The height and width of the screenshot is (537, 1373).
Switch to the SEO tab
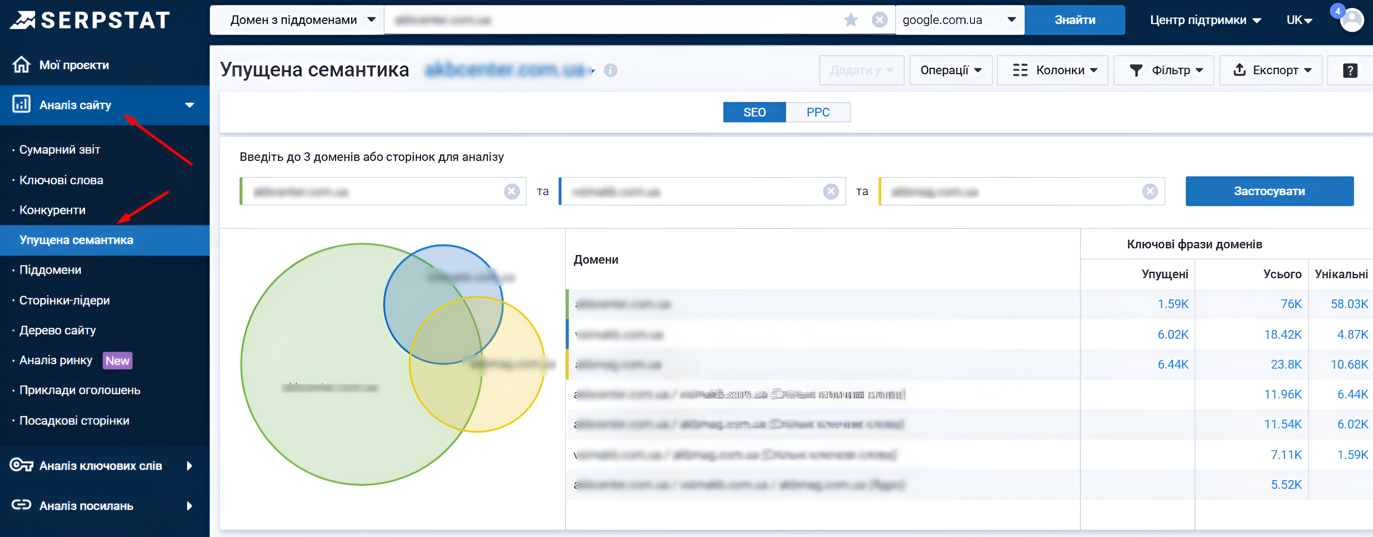754,112
